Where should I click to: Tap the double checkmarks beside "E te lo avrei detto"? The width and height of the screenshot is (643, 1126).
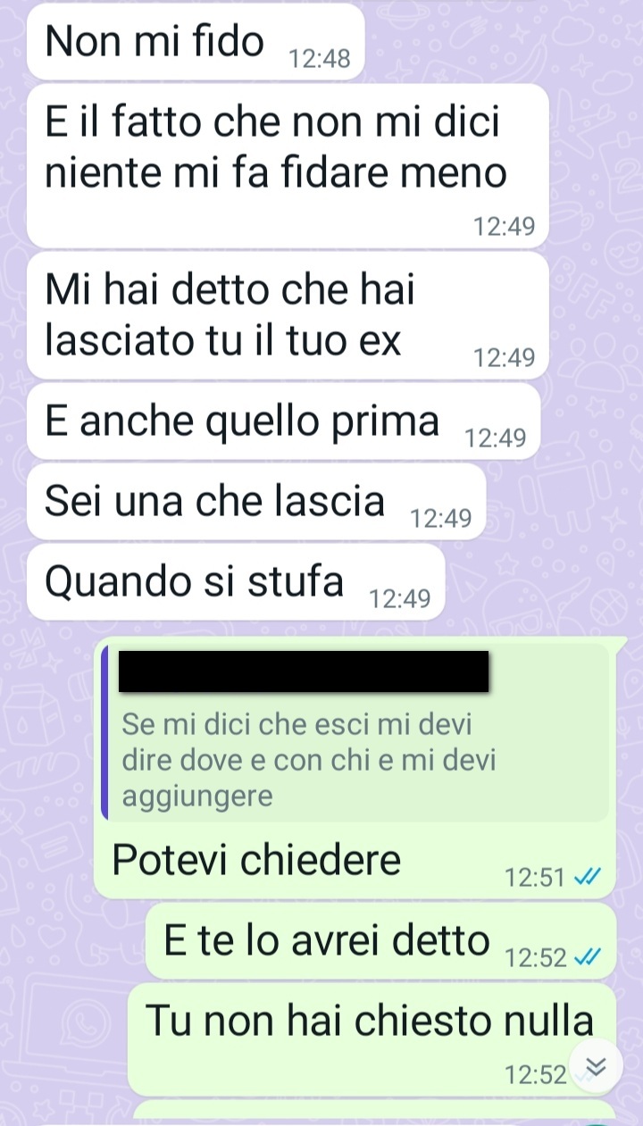click(x=586, y=958)
